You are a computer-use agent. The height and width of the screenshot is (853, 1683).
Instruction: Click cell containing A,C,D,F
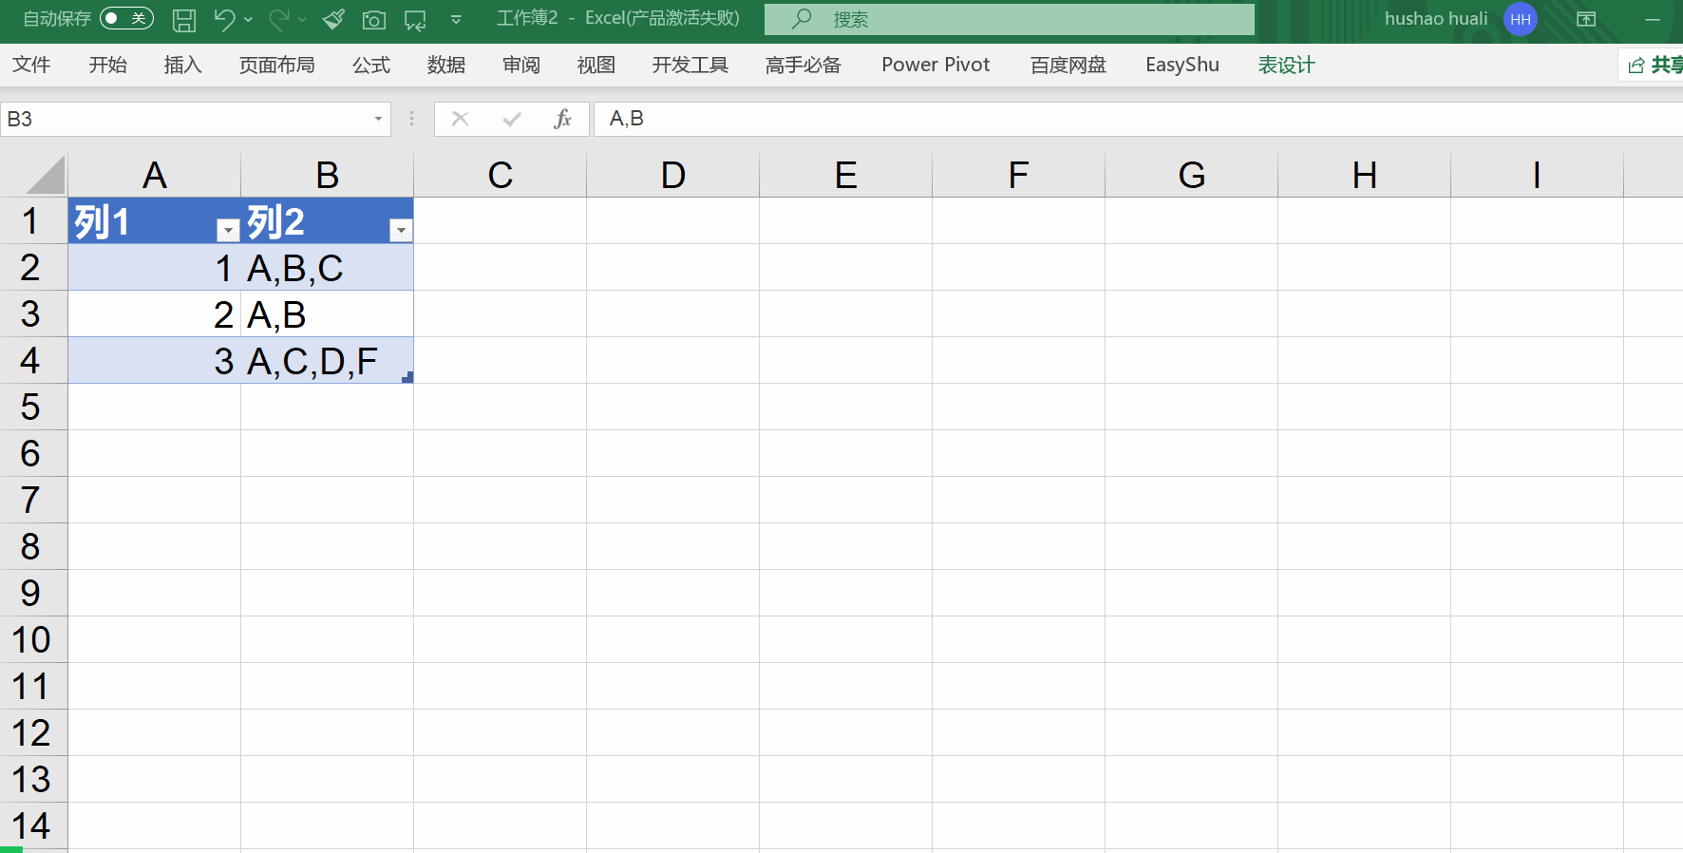click(328, 361)
